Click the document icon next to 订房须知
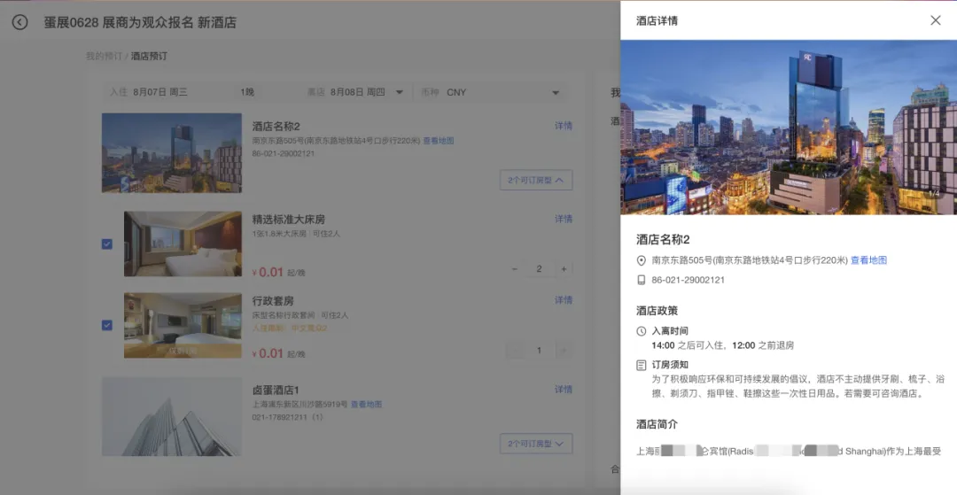Viewport: 957px width, 495px height. (642, 365)
